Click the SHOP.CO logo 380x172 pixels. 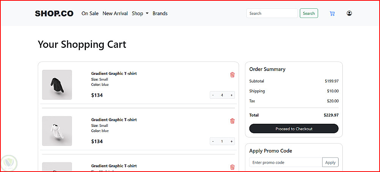click(x=54, y=13)
